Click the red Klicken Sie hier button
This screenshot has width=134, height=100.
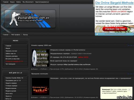pos(115,29)
